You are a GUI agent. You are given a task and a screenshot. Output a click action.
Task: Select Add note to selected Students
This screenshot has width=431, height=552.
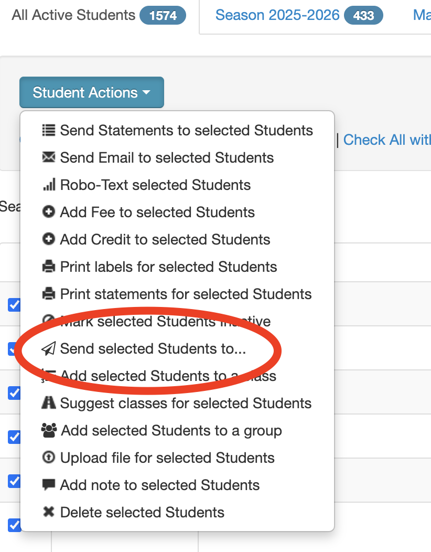pyautogui.click(x=150, y=485)
